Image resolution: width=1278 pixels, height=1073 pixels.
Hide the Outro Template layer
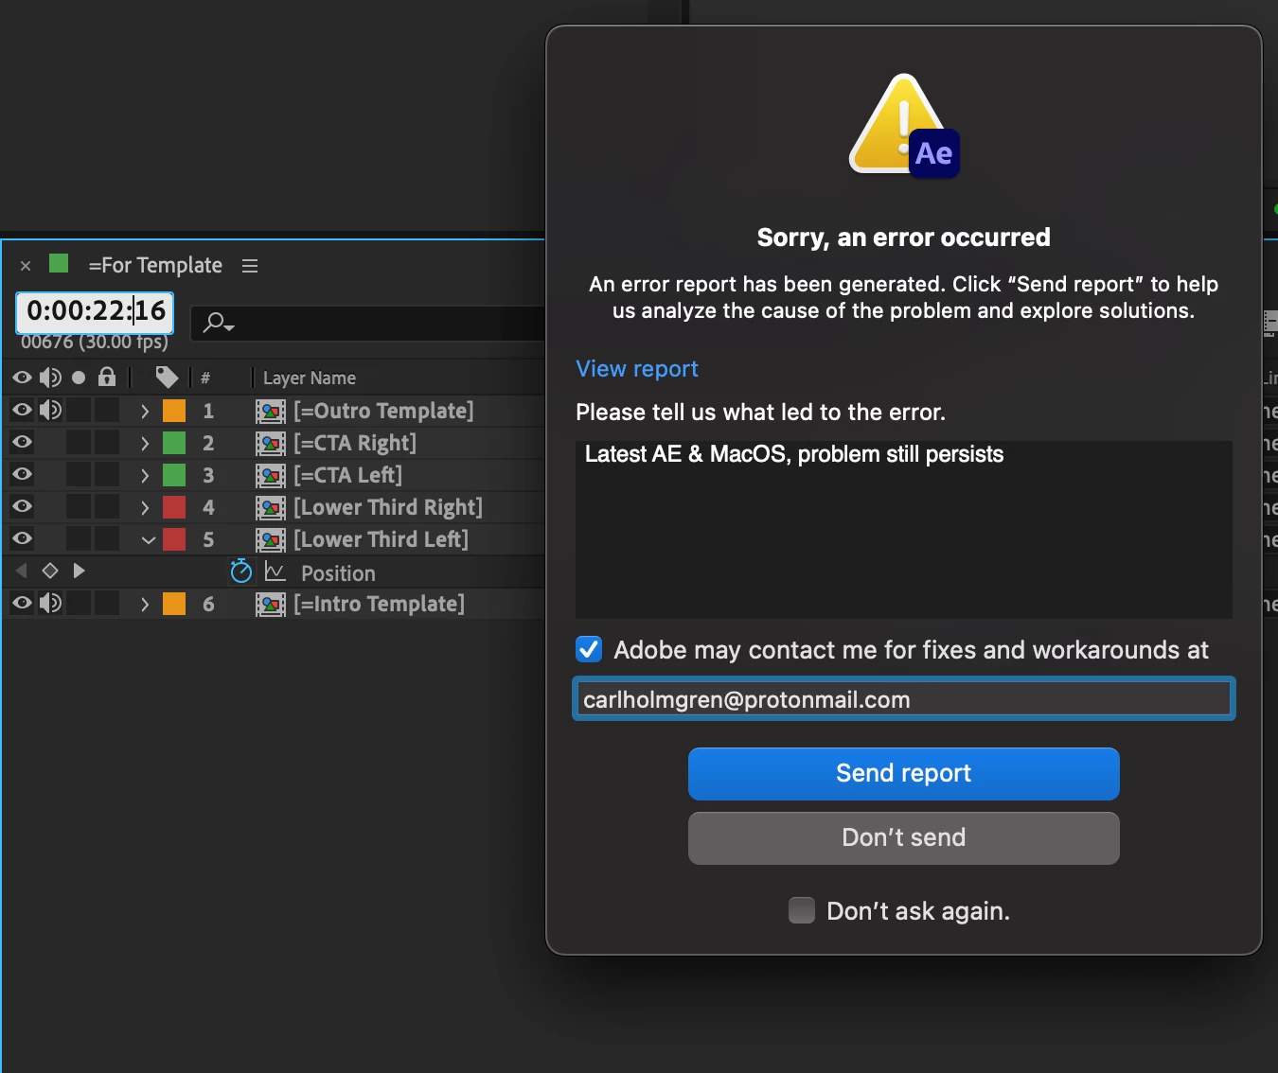[22, 410]
